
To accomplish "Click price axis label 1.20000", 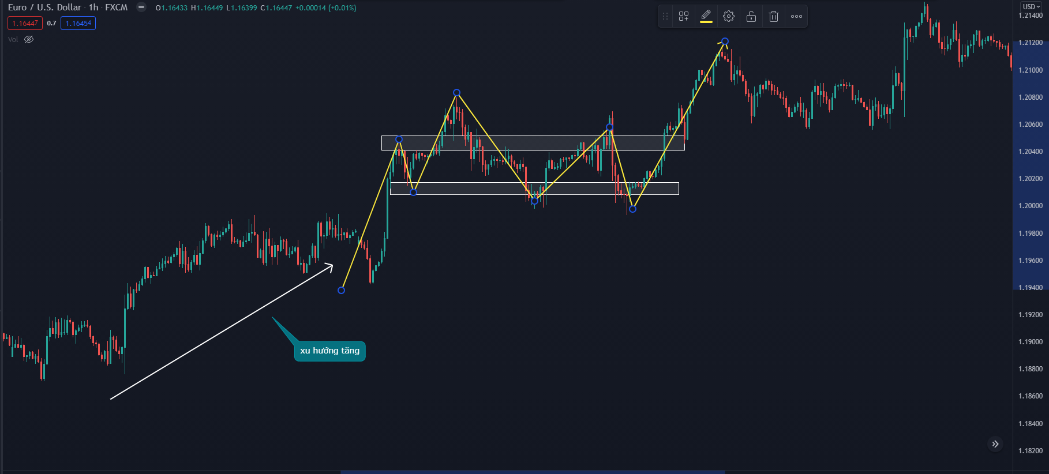I will click(x=1031, y=206).
